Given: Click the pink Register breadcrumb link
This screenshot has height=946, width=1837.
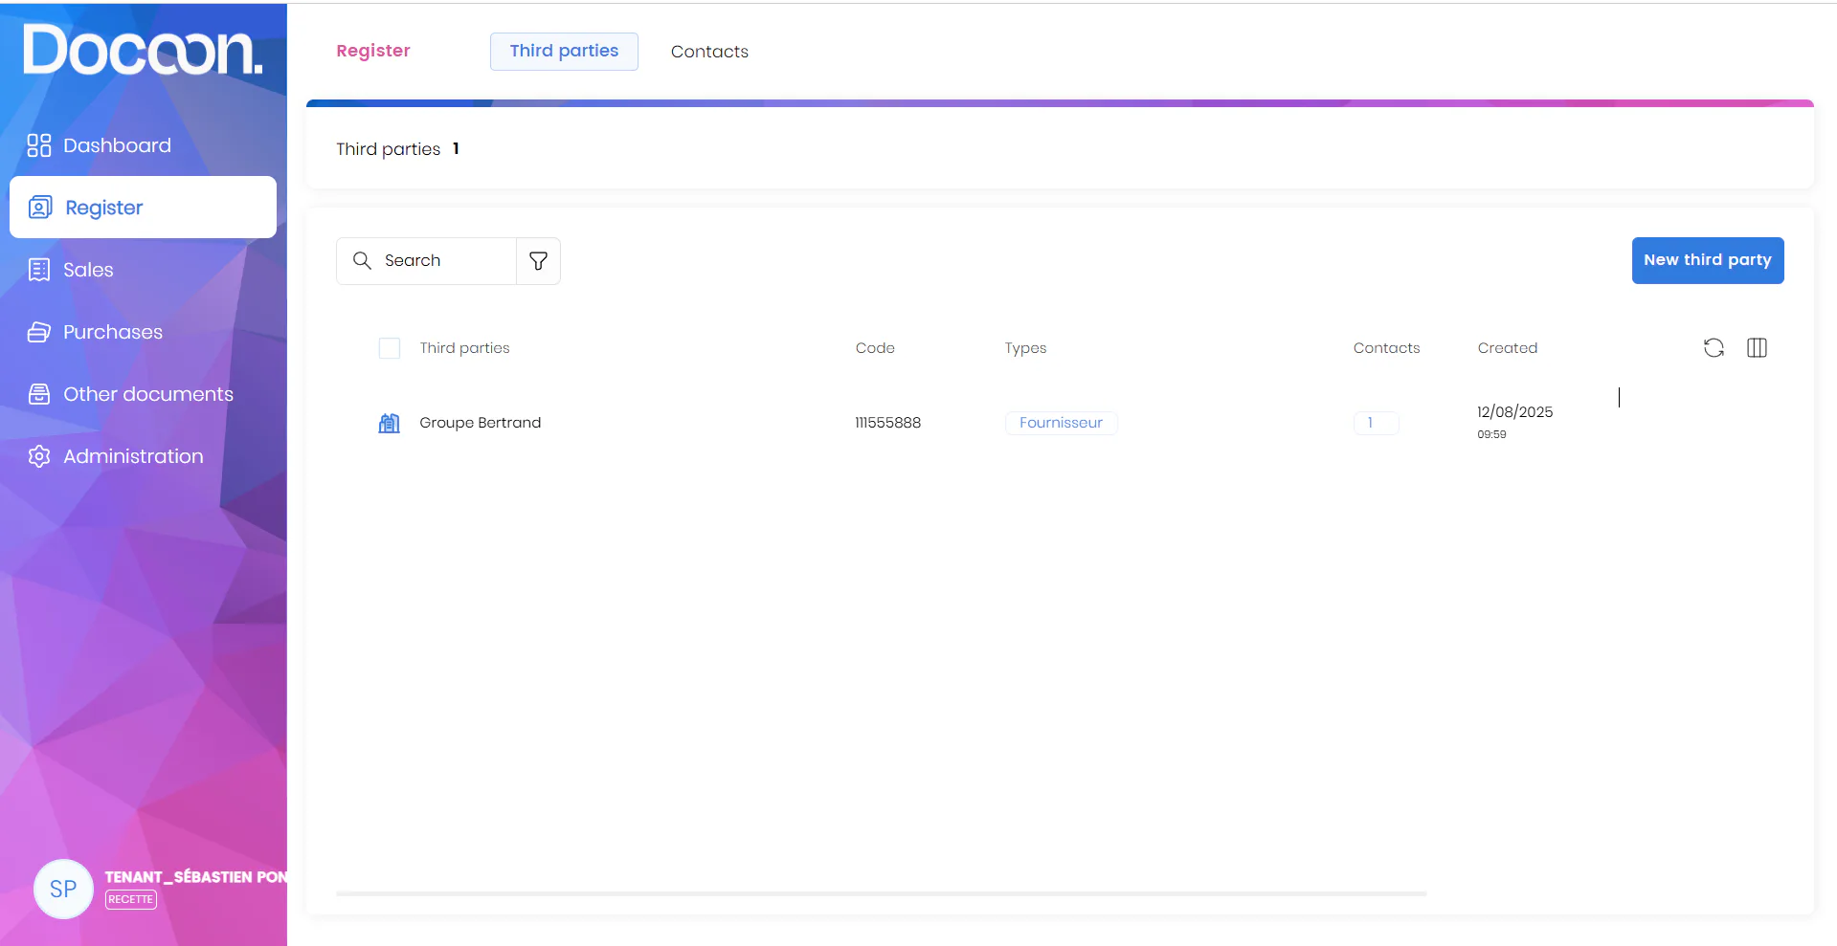Looking at the screenshot, I should [373, 51].
